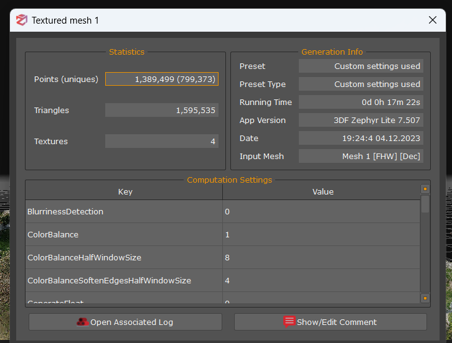
Task: Click the Preset value field
Action: coord(361,66)
